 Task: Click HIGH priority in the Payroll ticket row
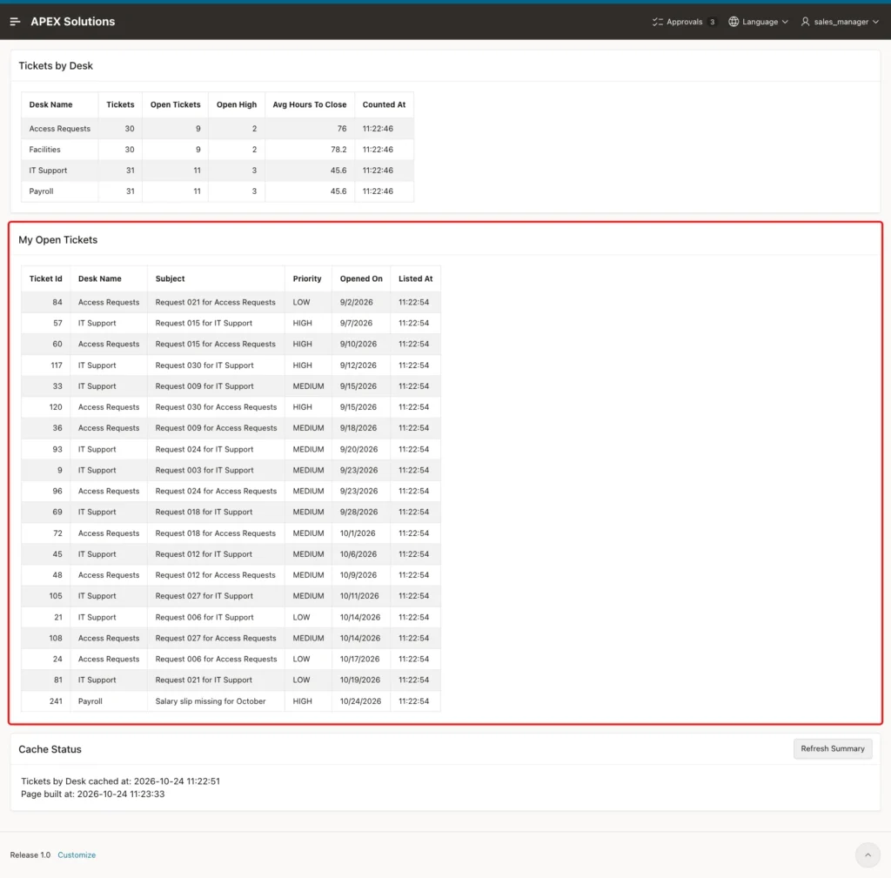302,701
